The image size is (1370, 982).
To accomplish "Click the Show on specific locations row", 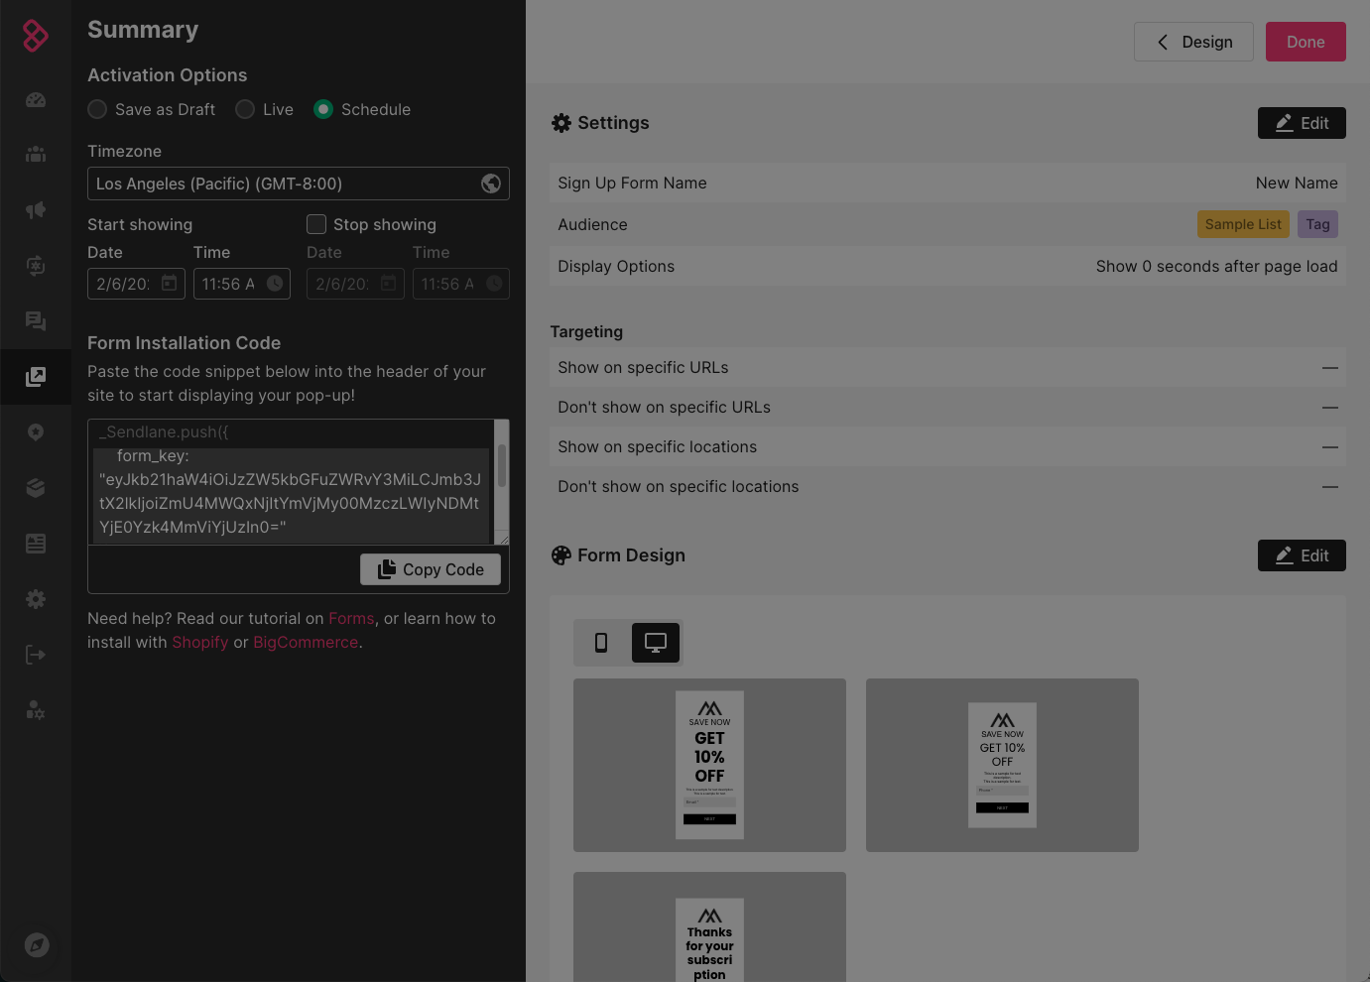I will point(947,446).
